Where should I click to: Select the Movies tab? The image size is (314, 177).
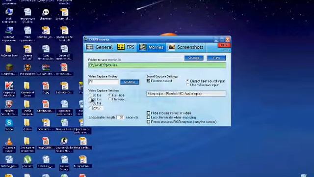pos(152,47)
